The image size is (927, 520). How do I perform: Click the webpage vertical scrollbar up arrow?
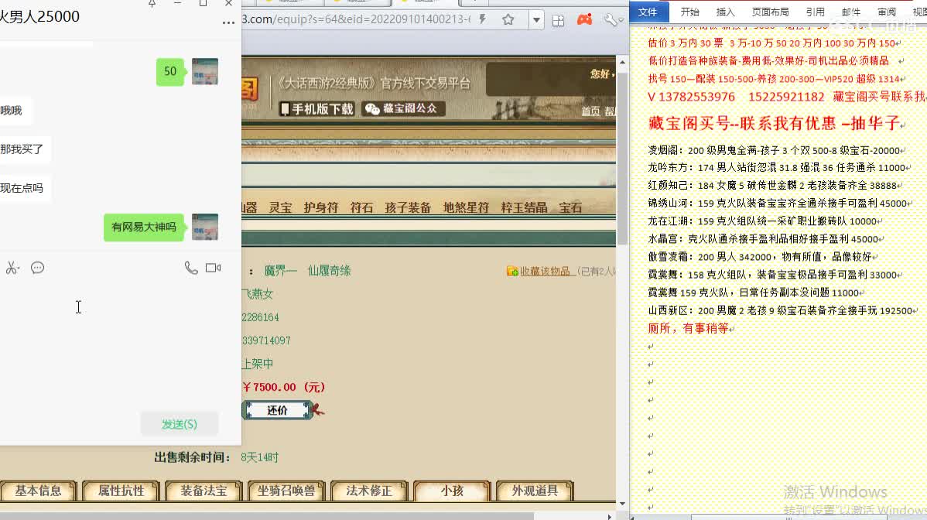click(623, 61)
